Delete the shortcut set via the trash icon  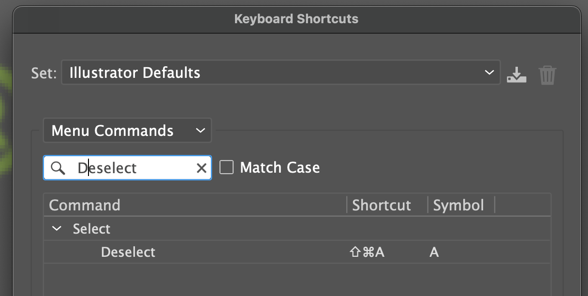547,74
